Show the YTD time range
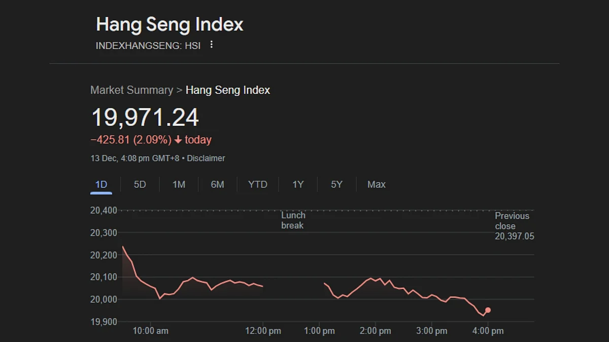This screenshot has width=609, height=342. [x=258, y=184]
